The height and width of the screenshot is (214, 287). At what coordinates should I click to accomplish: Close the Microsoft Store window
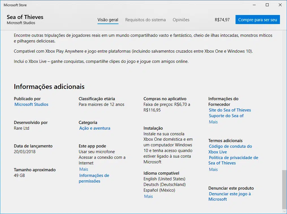tap(280, 5)
